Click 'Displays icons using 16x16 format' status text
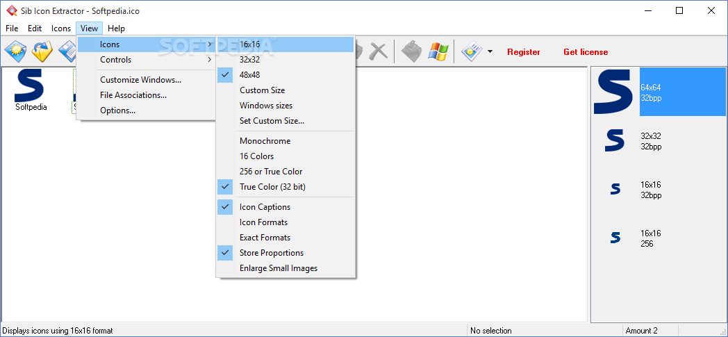Image resolution: width=728 pixels, height=337 pixels. (58, 331)
